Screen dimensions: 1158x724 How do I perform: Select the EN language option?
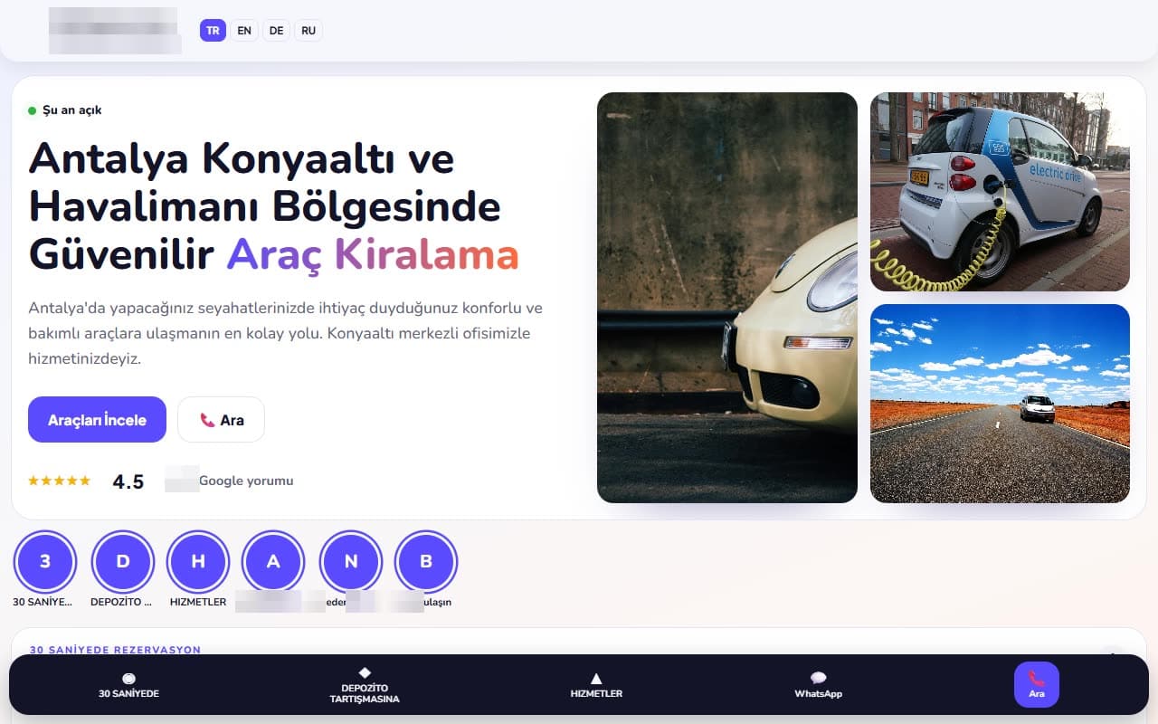(x=244, y=31)
